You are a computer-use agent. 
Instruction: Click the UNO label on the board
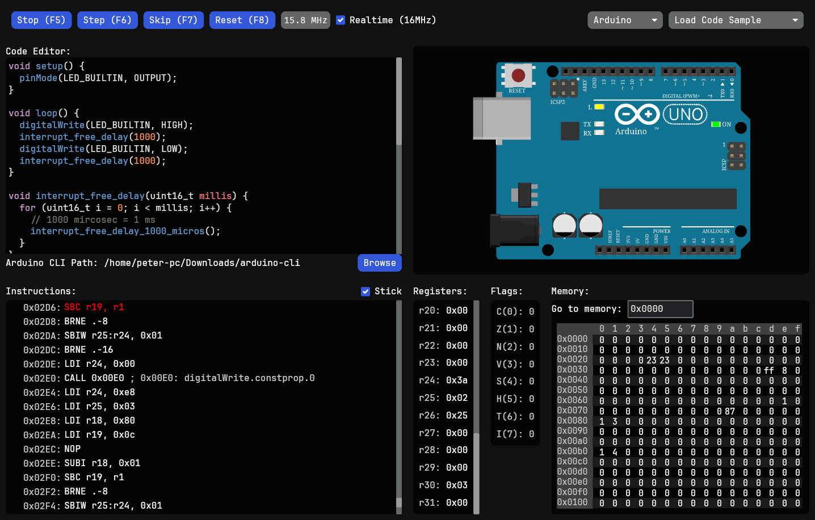pos(686,115)
